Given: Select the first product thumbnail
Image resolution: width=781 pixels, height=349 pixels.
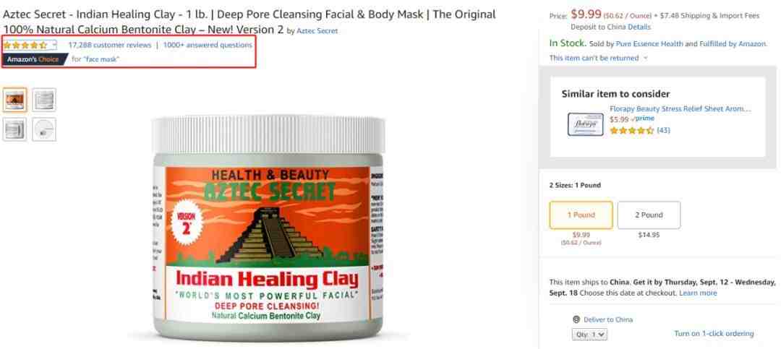Looking at the screenshot, I should [14, 100].
